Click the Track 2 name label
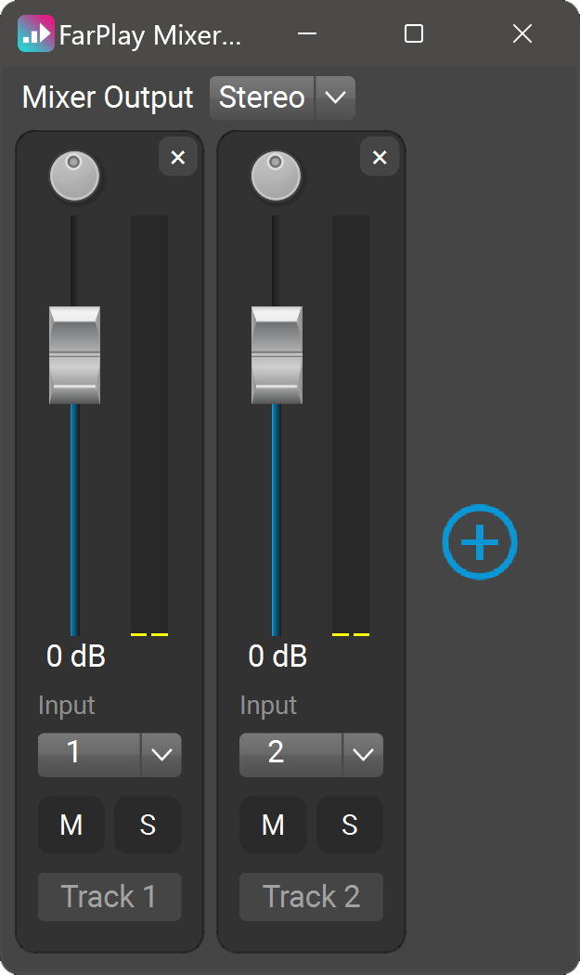Screen dimensions: 580x975 coord(311,897)
